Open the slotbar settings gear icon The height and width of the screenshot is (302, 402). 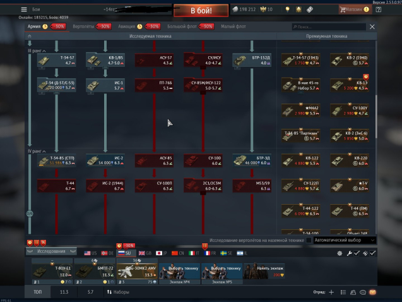pyautogui.click(x=340, y=253)
